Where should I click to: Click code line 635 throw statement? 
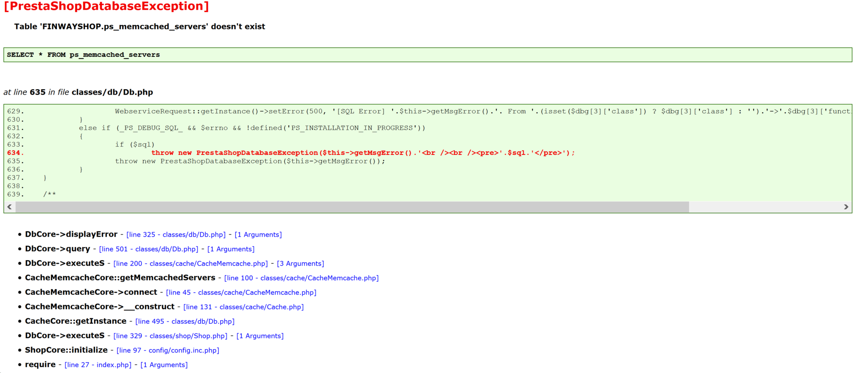tap(250, 161)
